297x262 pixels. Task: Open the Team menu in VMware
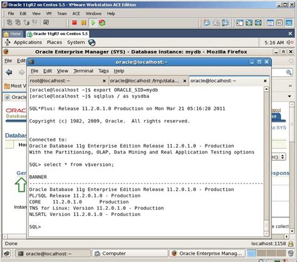(62, 14)
